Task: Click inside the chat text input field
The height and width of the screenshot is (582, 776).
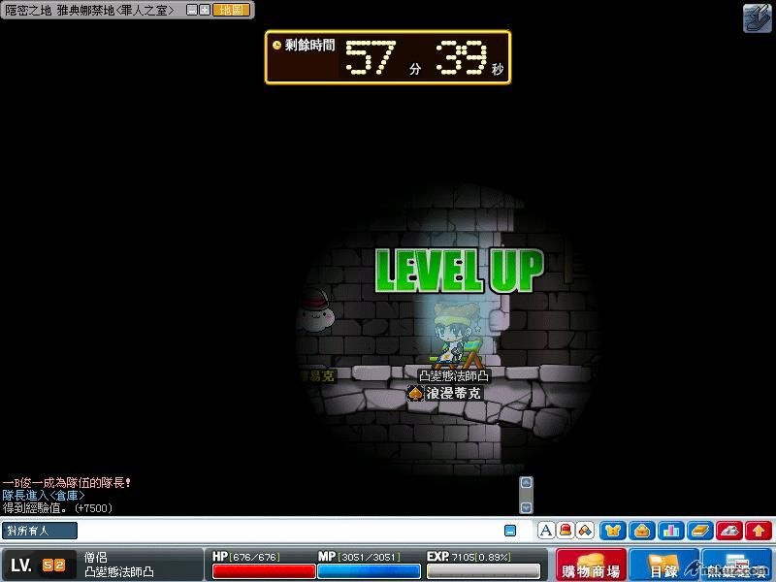Action: (289, 531)
